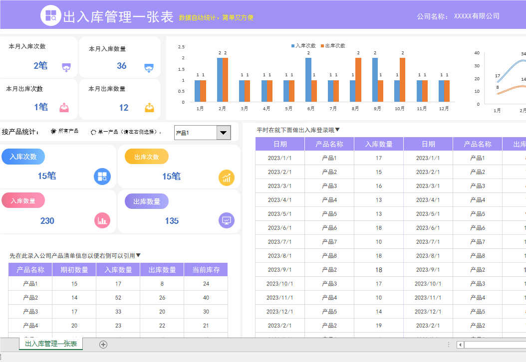Click the 出库次数 yellow pill button
Viewport: 526px width, 362px height.
coord(147,157)
